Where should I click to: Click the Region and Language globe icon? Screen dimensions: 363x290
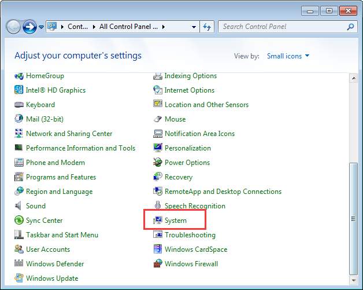(x=18, y=191)
